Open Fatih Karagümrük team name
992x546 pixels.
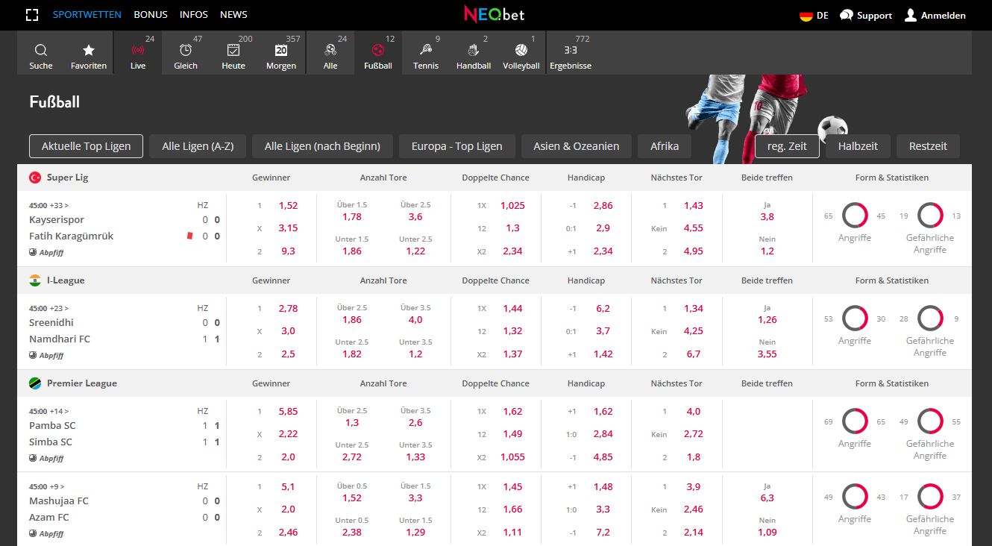click(x=72, y=236)
